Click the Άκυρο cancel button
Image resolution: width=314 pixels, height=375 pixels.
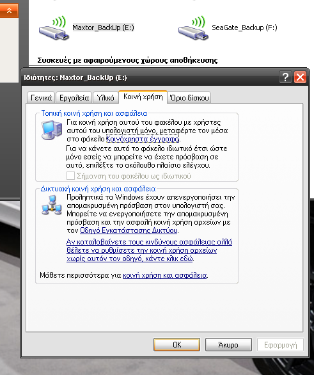228,345
